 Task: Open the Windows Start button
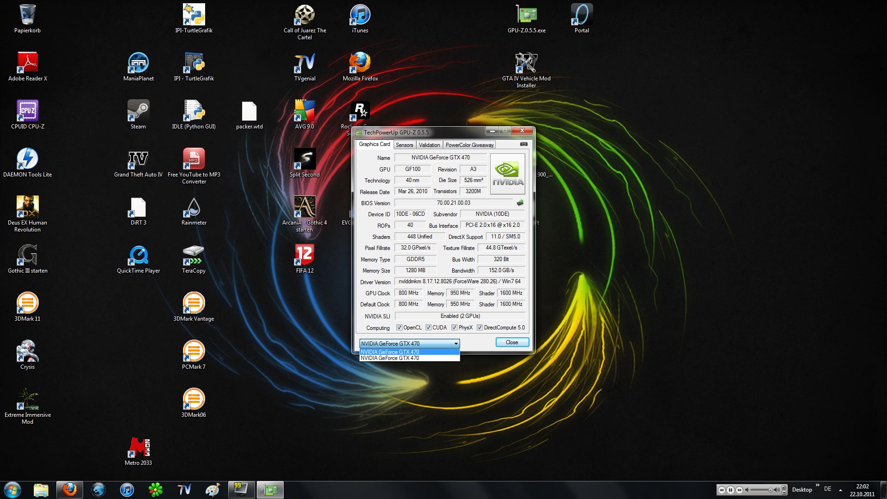tap(12, 490)
